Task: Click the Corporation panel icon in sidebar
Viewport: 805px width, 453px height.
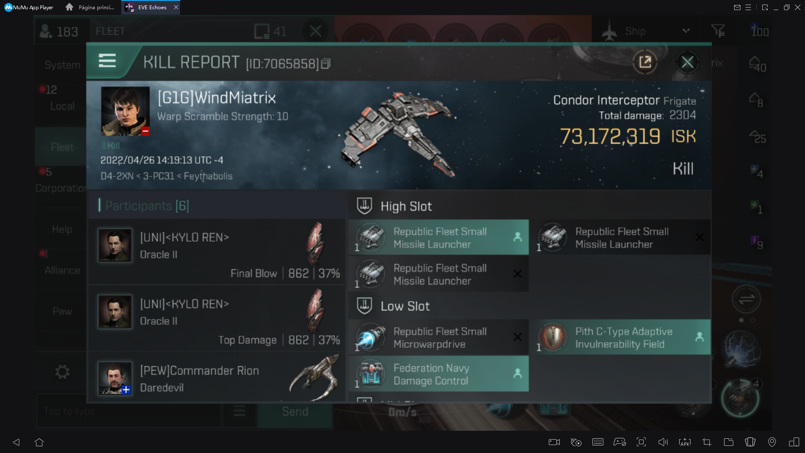Action: (x=62, y=187)
